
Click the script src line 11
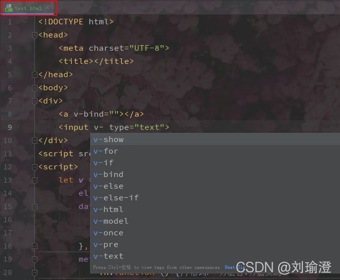pos(64,154)
